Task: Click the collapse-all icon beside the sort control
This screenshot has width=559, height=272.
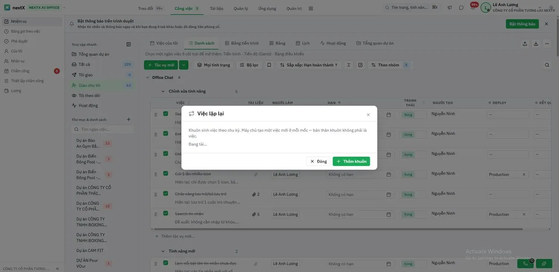Action: coord(349,65)
